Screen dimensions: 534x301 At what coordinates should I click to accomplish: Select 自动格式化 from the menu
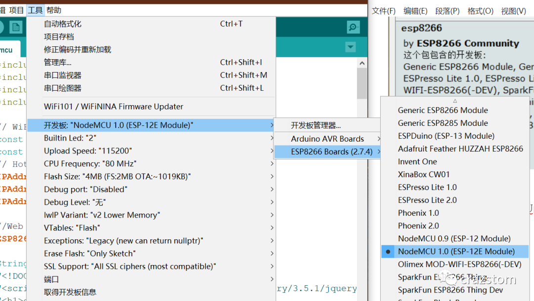63,24
